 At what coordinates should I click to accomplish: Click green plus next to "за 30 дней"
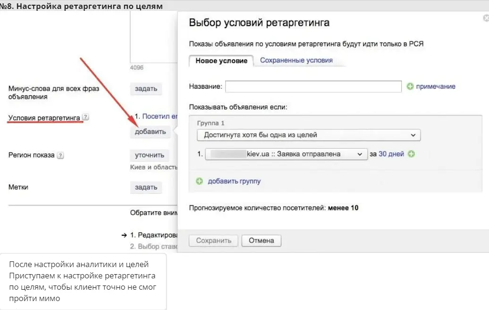411,154
